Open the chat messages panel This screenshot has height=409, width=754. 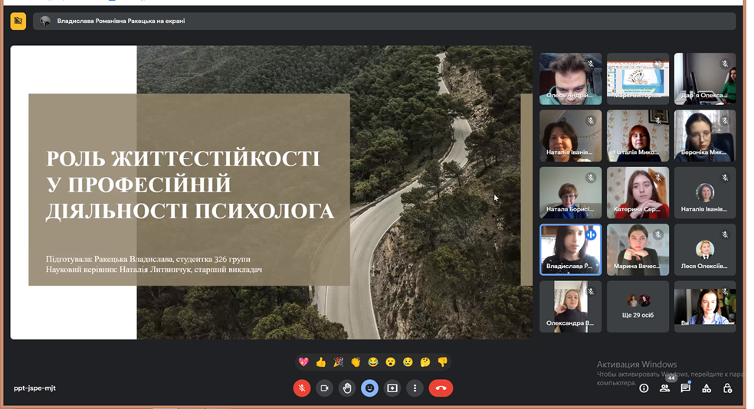point(686,388)
